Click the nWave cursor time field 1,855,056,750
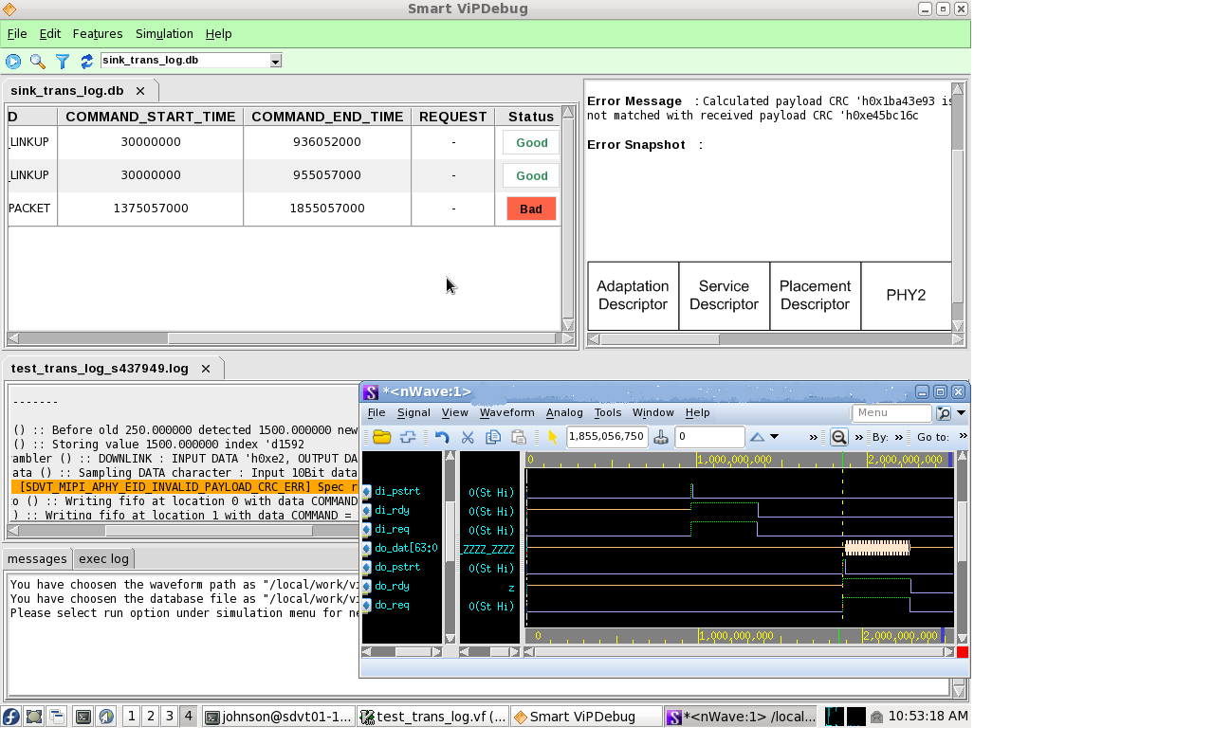The height and width of the screenshot is (745, 1213). coord(607,437)
